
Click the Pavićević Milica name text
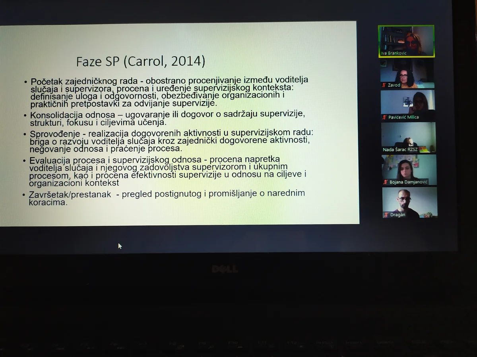(403, 117)
